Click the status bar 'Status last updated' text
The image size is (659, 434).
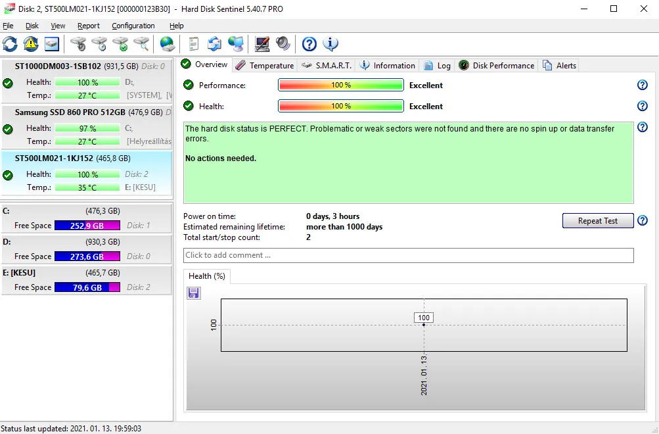tap(71, 429)
